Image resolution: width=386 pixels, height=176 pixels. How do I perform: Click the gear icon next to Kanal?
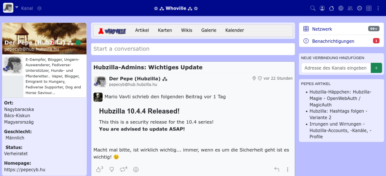point(40,8)
